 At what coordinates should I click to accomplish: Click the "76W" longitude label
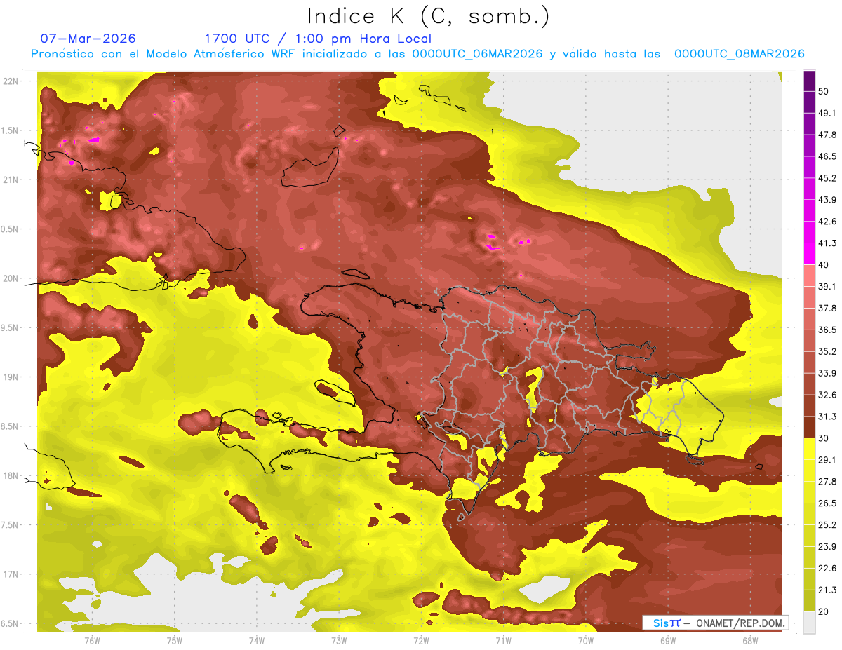(92, 641)
